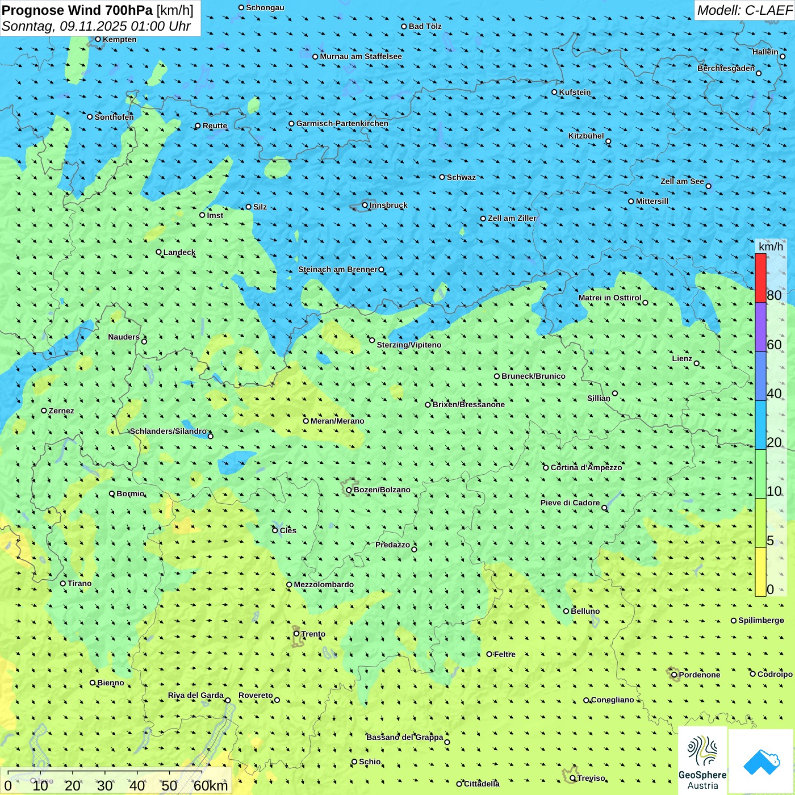Click the 'Mittersill' label
This screenshot has width=795, height=795.
(652, 201)
